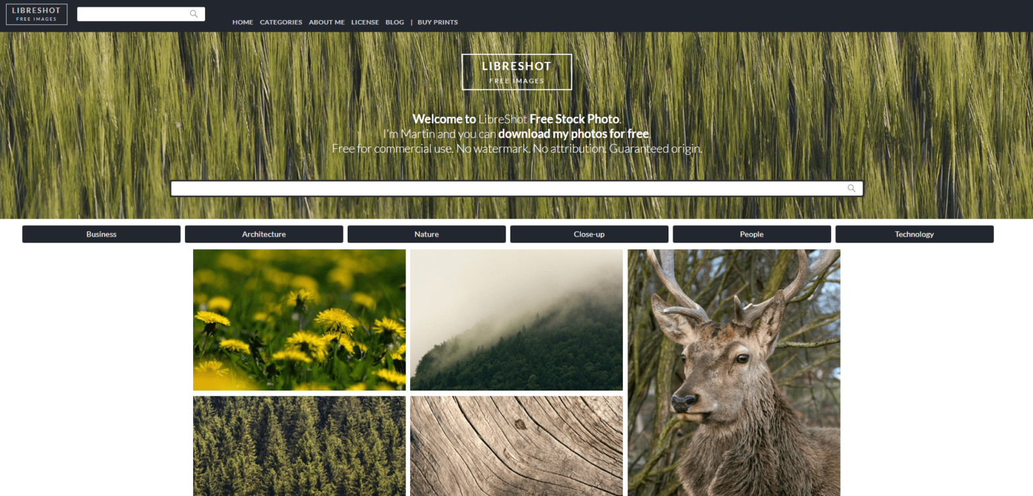Image resolution: width=1033 pixels, height=496 pixels.
Task: Select the Business category button
Action: click(x=101, y=234)
